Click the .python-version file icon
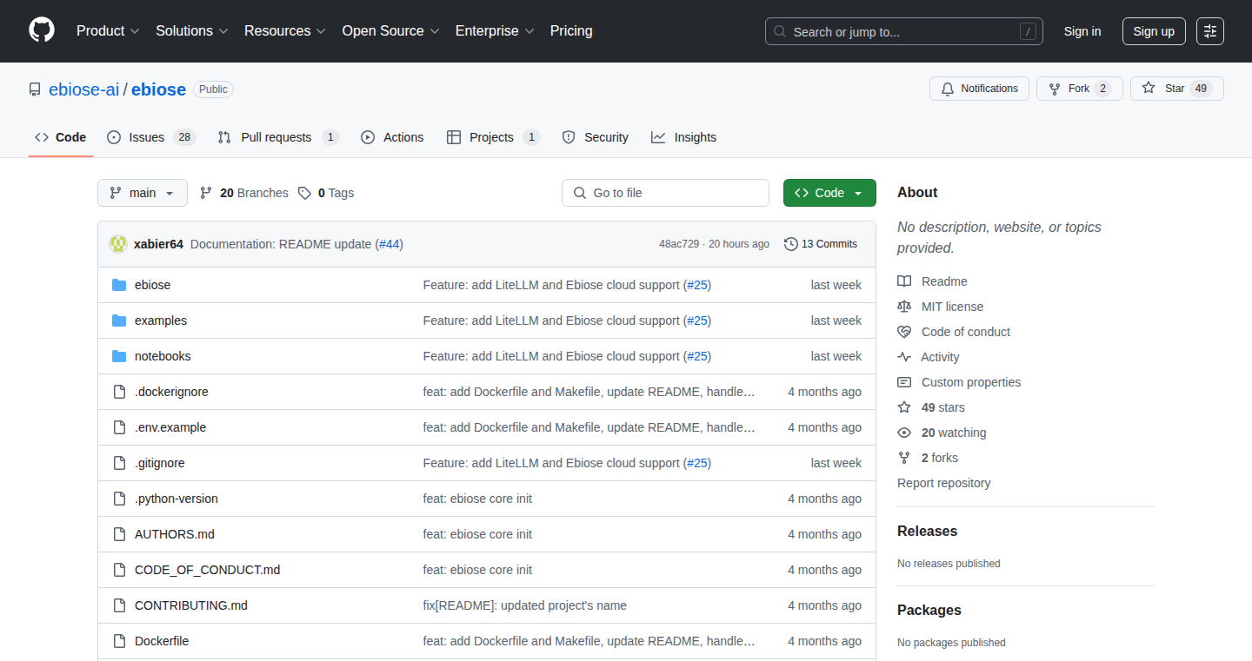Viewport: 1252px width, 661px height. click(x=119, y=499)
